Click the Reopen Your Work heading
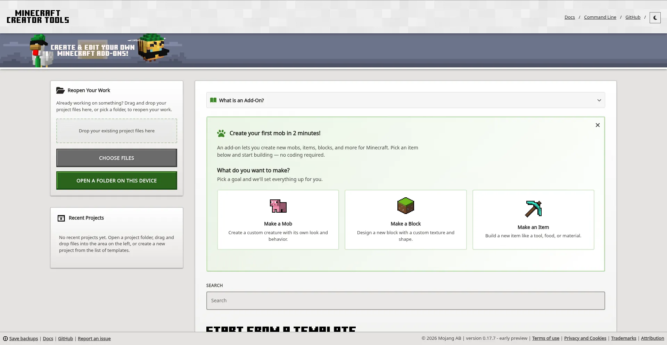This screenshot has height=345, width=667. (89, 90)
